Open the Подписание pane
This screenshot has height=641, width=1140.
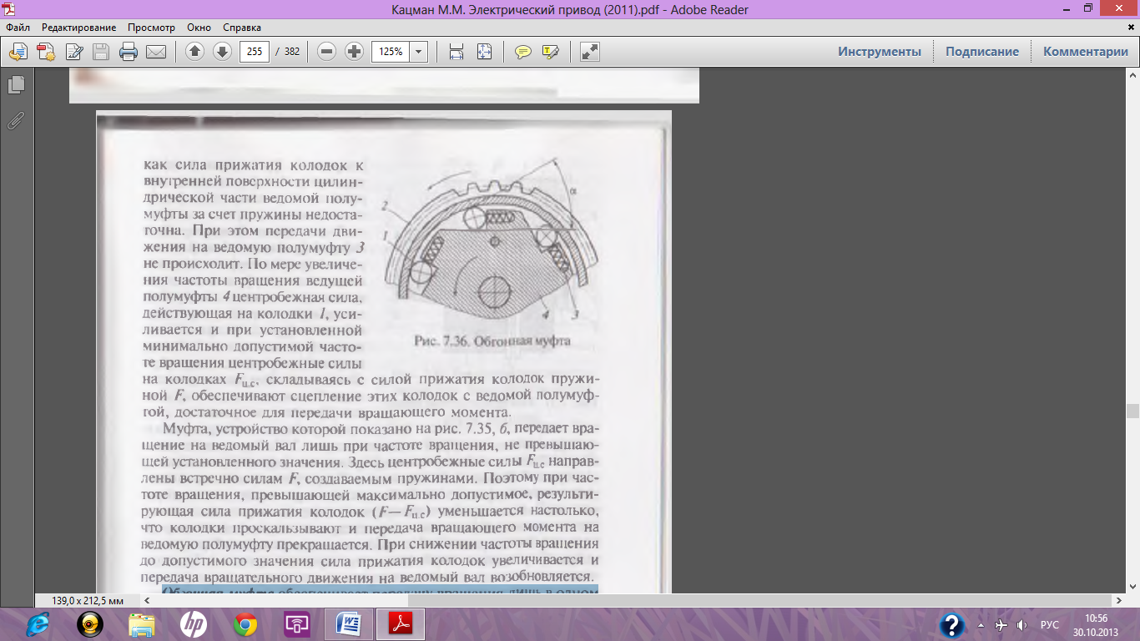click(x=982, y=52)
